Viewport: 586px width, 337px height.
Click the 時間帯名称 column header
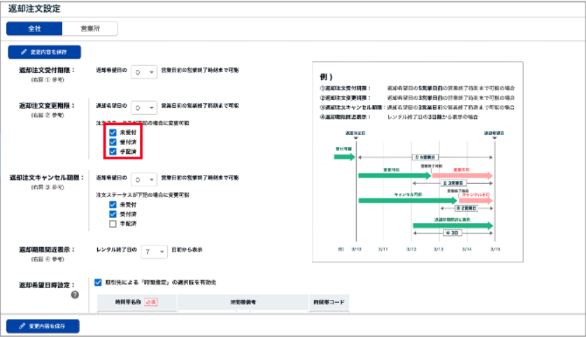pyautogui.click(x=136, y=301)
